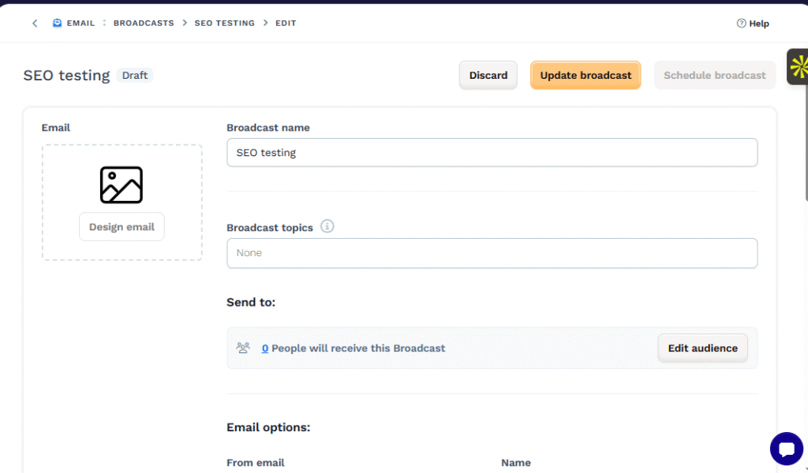Navigate to BROADCASTS breadcrumb

tap(144, 23)
